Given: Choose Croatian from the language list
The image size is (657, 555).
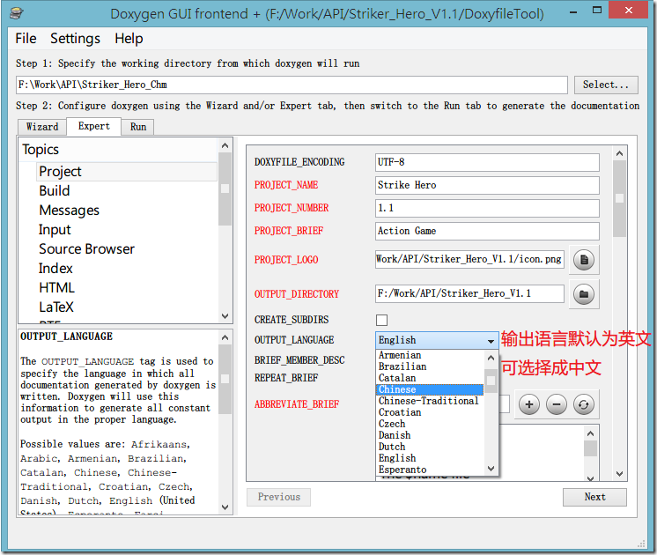Looking at the screenshot, I should [x=430, y=412].
